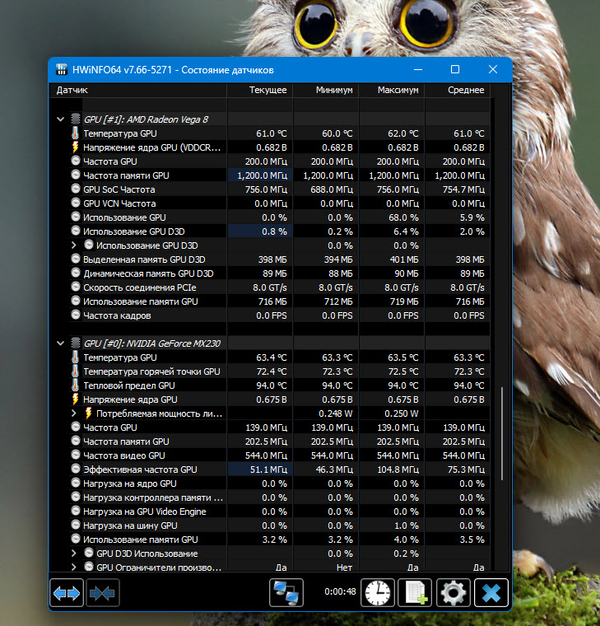Click gauge icon of Частота видео GPU
Viewport: 600px width, 626px height.
(76, 455)
